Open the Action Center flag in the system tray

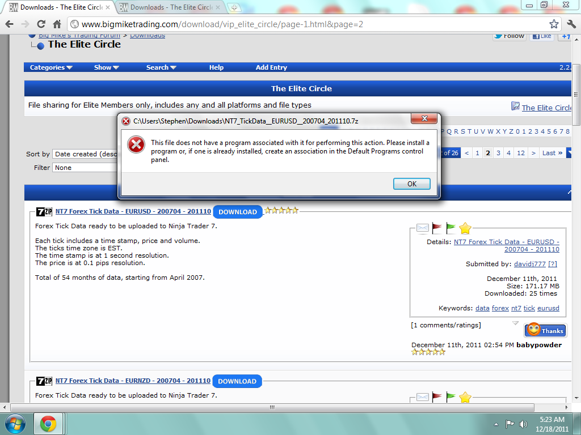(510, 424)
